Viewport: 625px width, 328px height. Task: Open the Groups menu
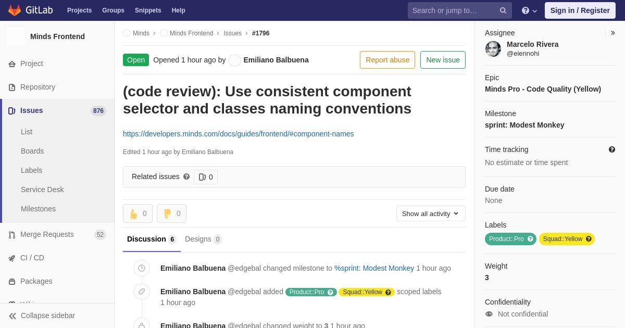click(113, 10)
